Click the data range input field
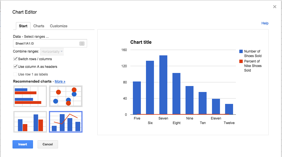 point(46,43)
